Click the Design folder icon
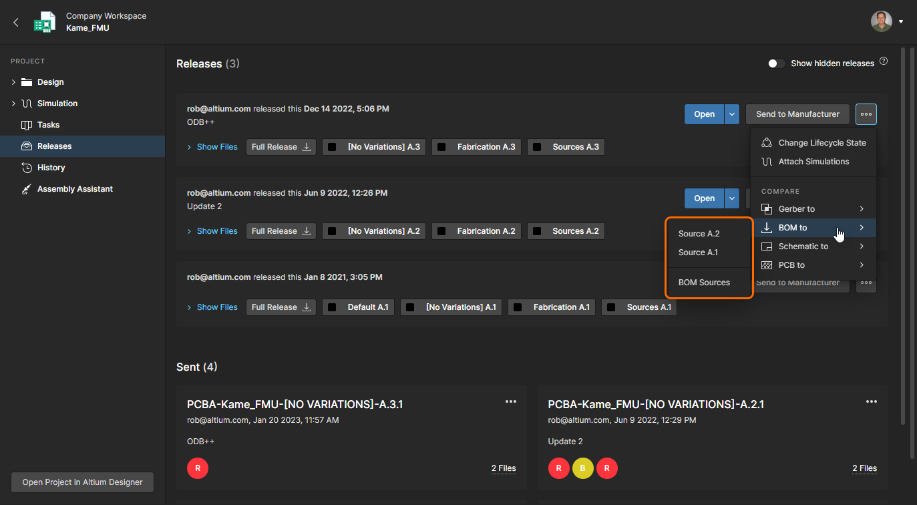The height and width of the screenshot is (505, 917). point(27,82)
